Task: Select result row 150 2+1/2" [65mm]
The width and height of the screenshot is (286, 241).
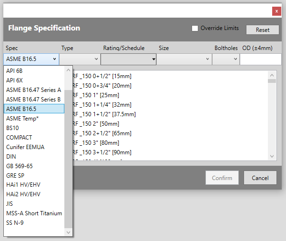Action: tap(170, 133)
